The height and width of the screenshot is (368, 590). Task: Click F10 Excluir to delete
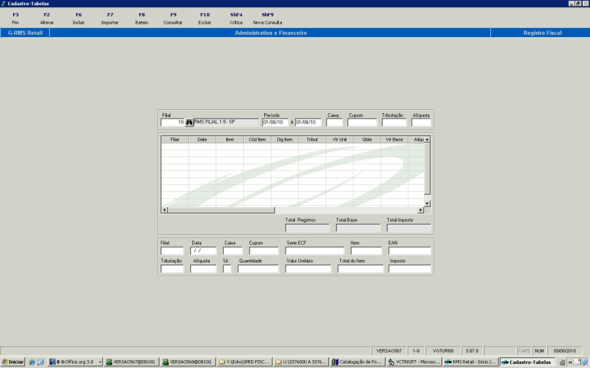tap(205, 18)
